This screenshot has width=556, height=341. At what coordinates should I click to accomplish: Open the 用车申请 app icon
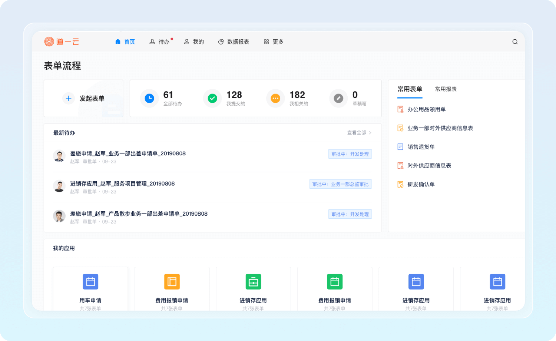tap(90, 282)
